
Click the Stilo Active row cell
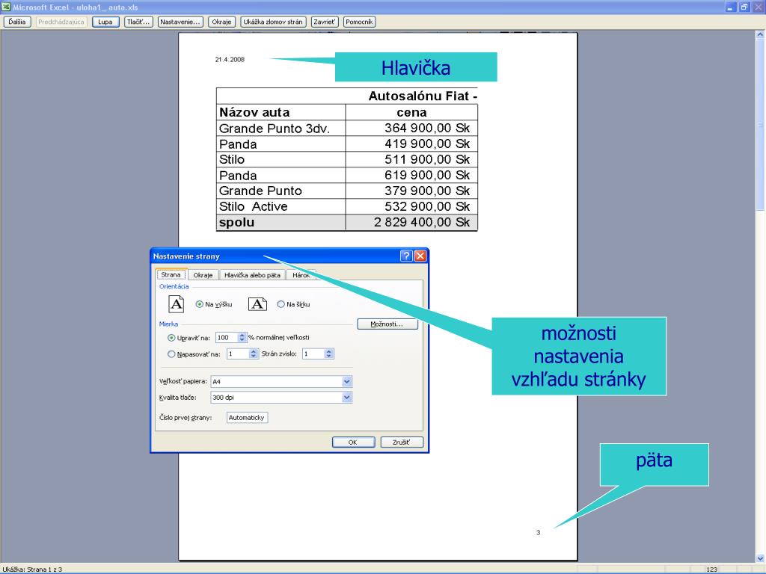(x=281, y=206)
